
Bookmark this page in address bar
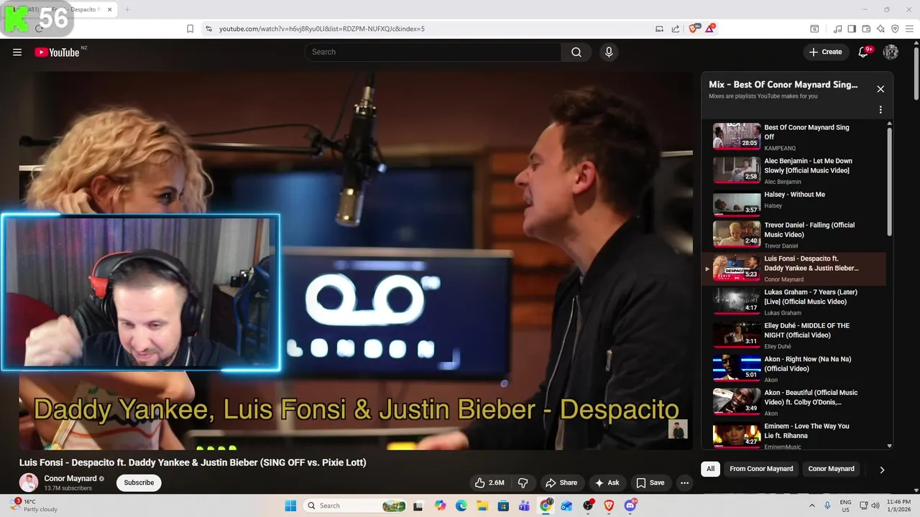pos(190,29)
